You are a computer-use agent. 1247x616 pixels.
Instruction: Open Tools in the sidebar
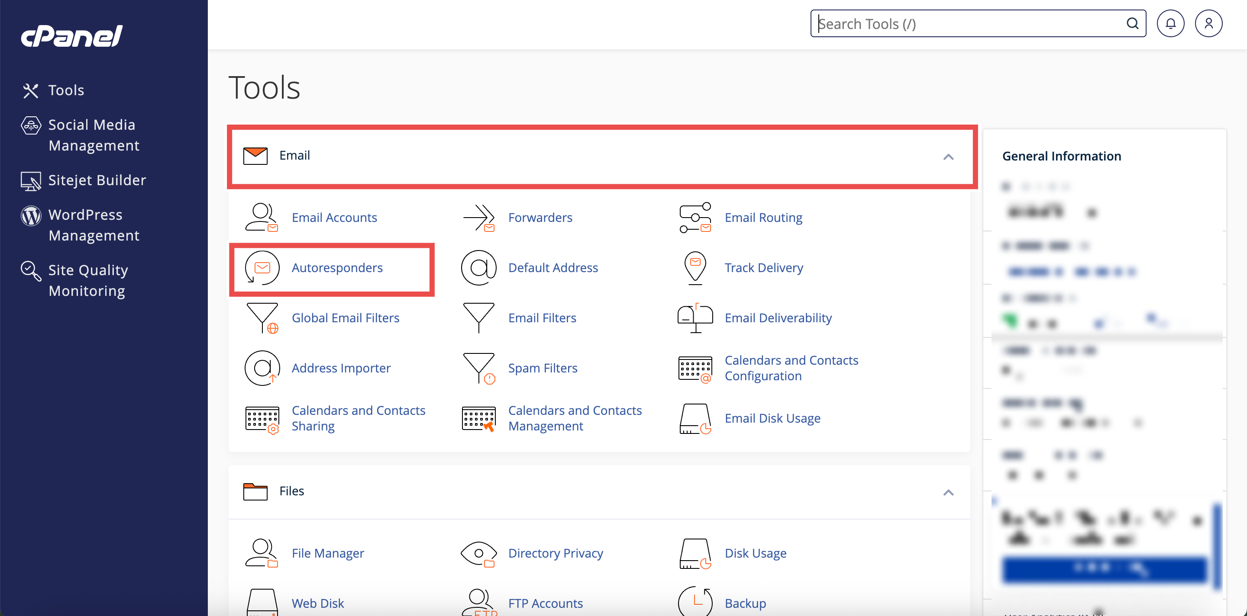[66, 90]
